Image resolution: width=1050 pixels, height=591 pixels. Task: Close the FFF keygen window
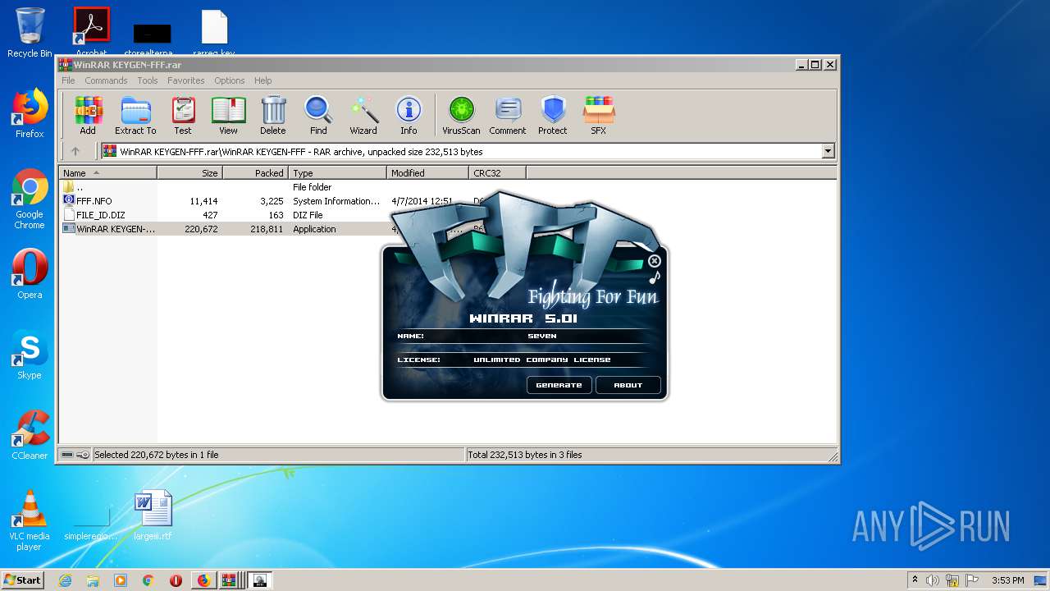[x=654, y=261]
